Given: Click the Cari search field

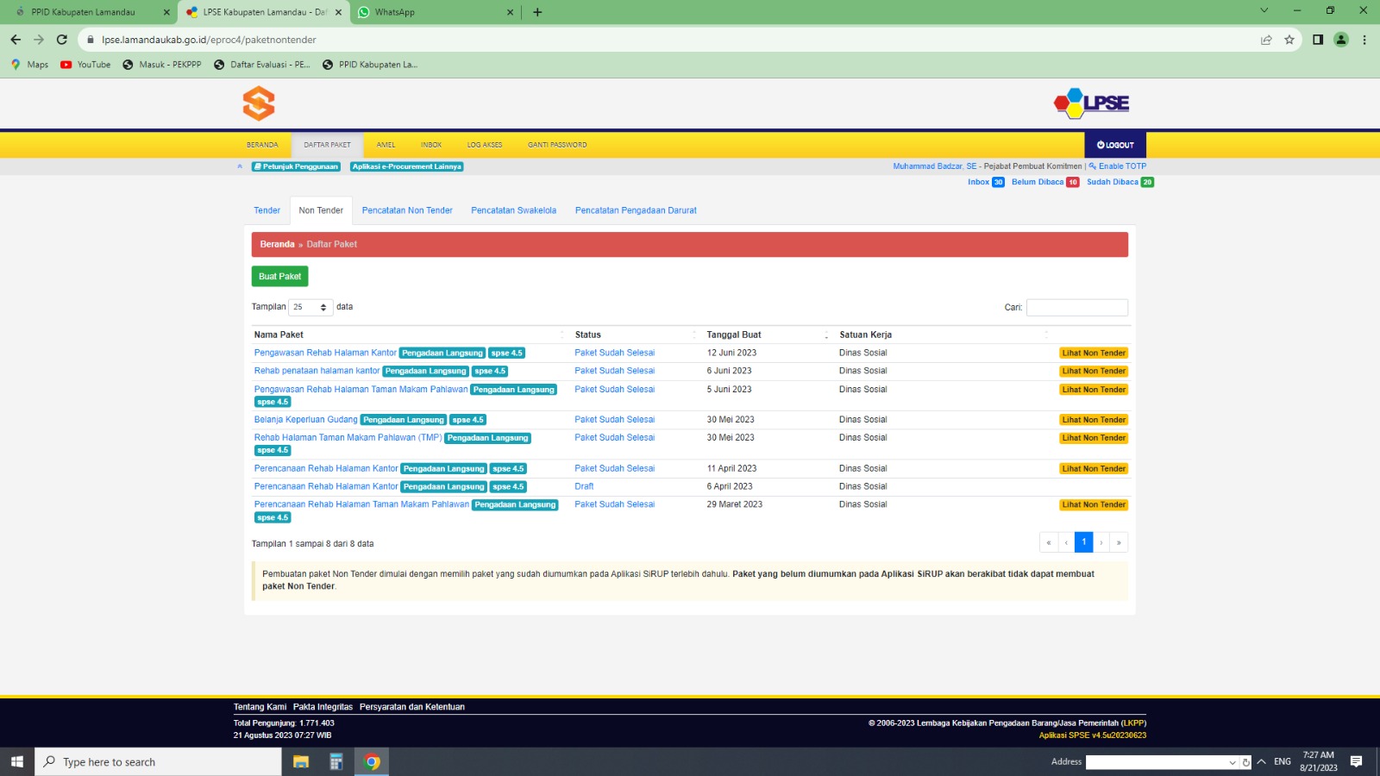Looking at the screenshot, I should [x=1076, y=308].
